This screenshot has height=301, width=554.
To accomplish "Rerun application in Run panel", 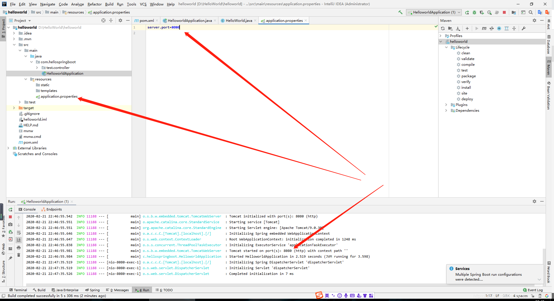I will pos(10,210).
